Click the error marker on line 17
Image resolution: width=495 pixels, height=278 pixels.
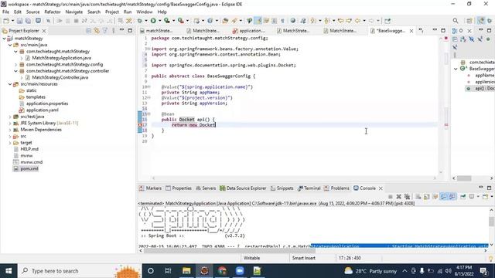tap(140, 125)
